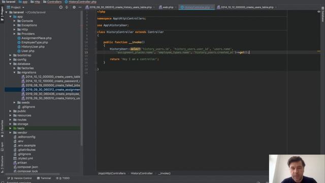Image resolution: width=325 pixels, height=183 pixels.
Task: Click HistoryController in bottom breadcrumb
Action: click(142, 173)
